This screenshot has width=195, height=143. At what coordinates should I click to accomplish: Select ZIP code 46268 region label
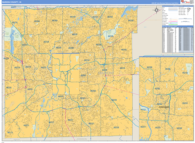(37, 21)
